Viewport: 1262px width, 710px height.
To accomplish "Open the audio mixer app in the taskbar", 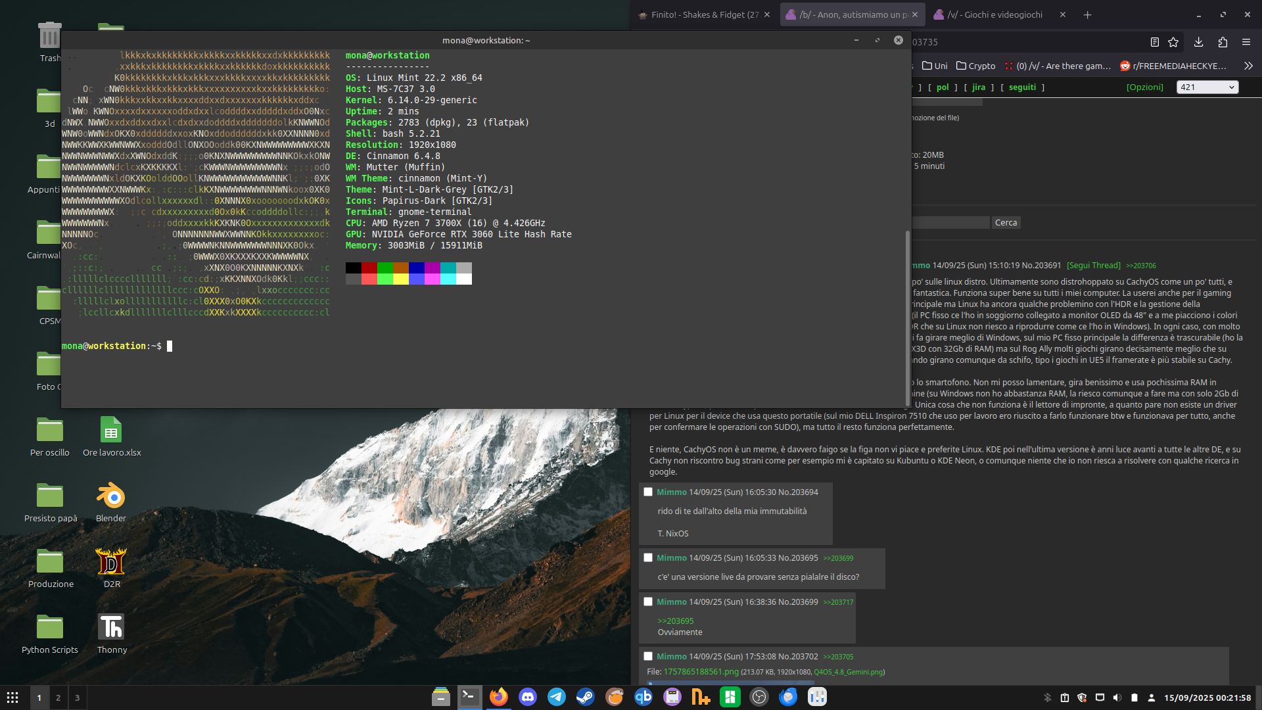I will tap(817, 697).
